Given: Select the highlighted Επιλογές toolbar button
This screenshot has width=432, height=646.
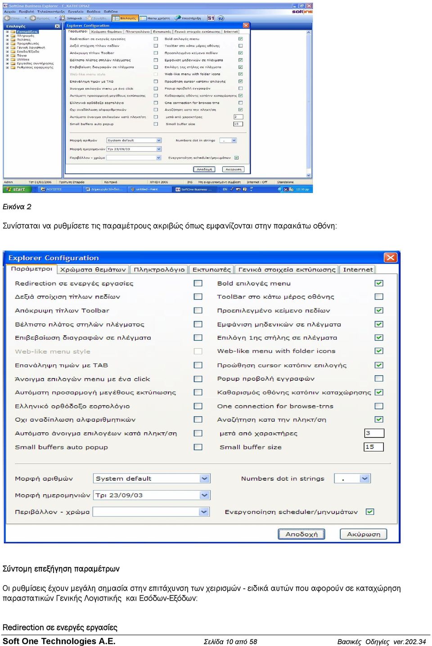Looking at the screenshot, I should click(x=125, y=18).
